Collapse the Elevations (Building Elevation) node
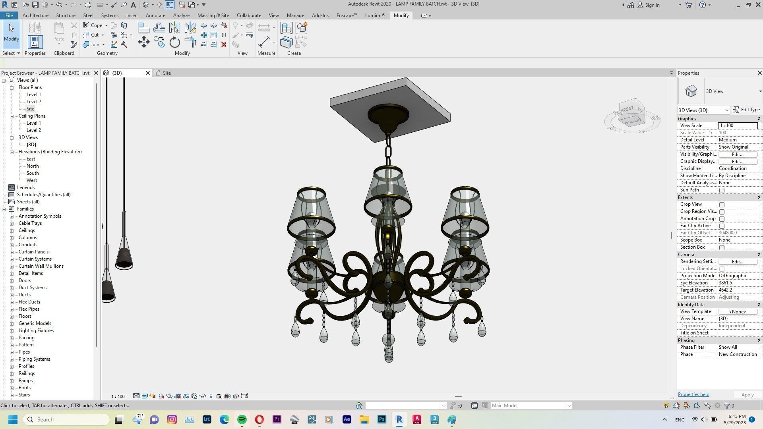The height and width of the screenshot is (429, 763). pyautogui.click(x=12, y=152)
